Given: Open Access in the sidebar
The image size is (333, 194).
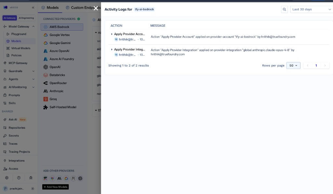Looking at the screenshot, I should 13,169.
